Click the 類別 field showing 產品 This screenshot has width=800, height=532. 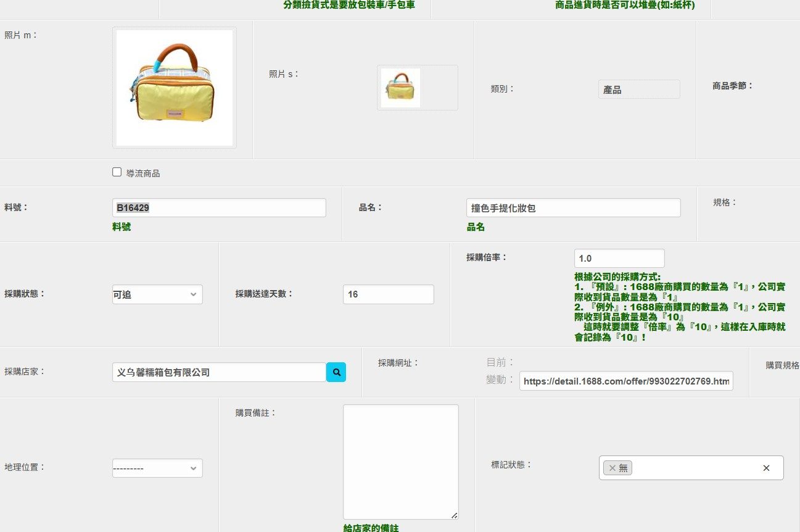point(639,89)
